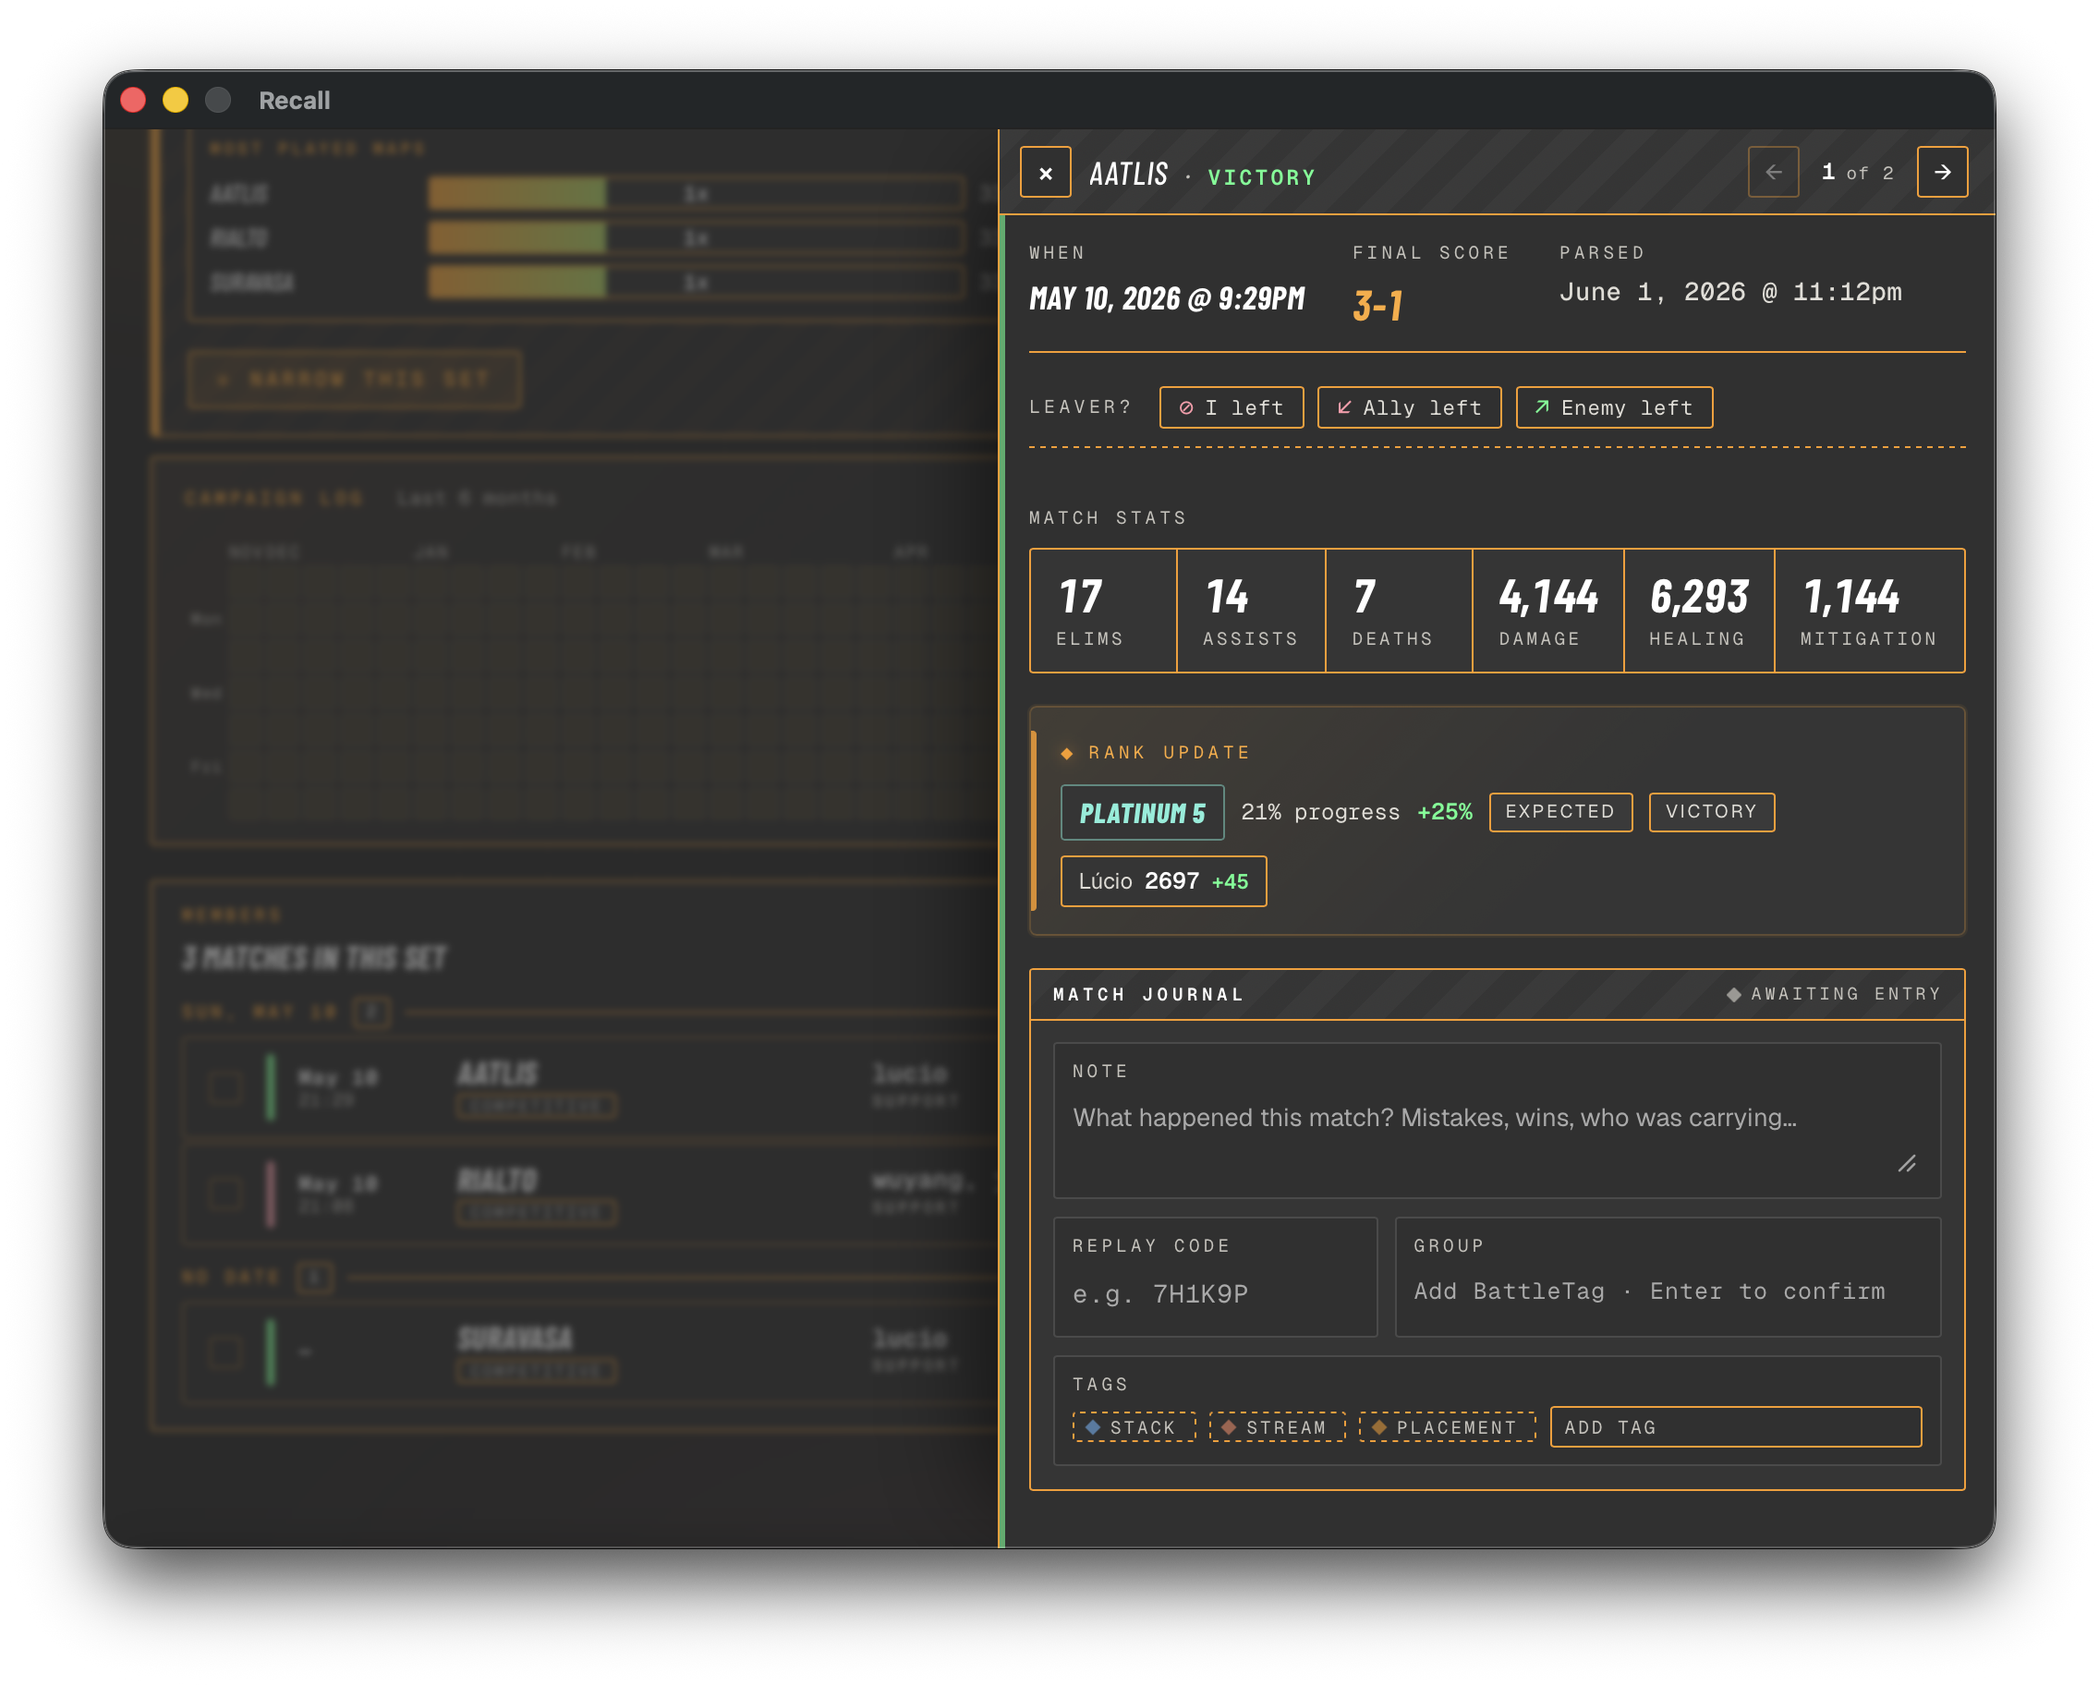2099x1685 pixels.
Task: Click the ADD TAG input field
Action: pyautogui.click(x=1736, y=1427)
